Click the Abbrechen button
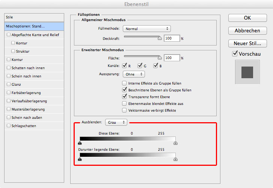 pyautogui.click(x=247, y=30)
